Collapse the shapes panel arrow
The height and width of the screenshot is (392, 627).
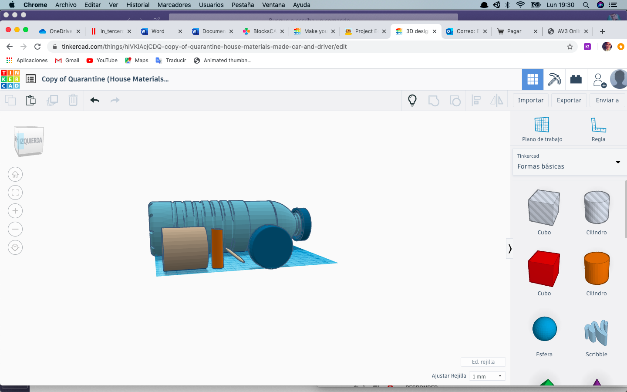click(x=509, y=249)
